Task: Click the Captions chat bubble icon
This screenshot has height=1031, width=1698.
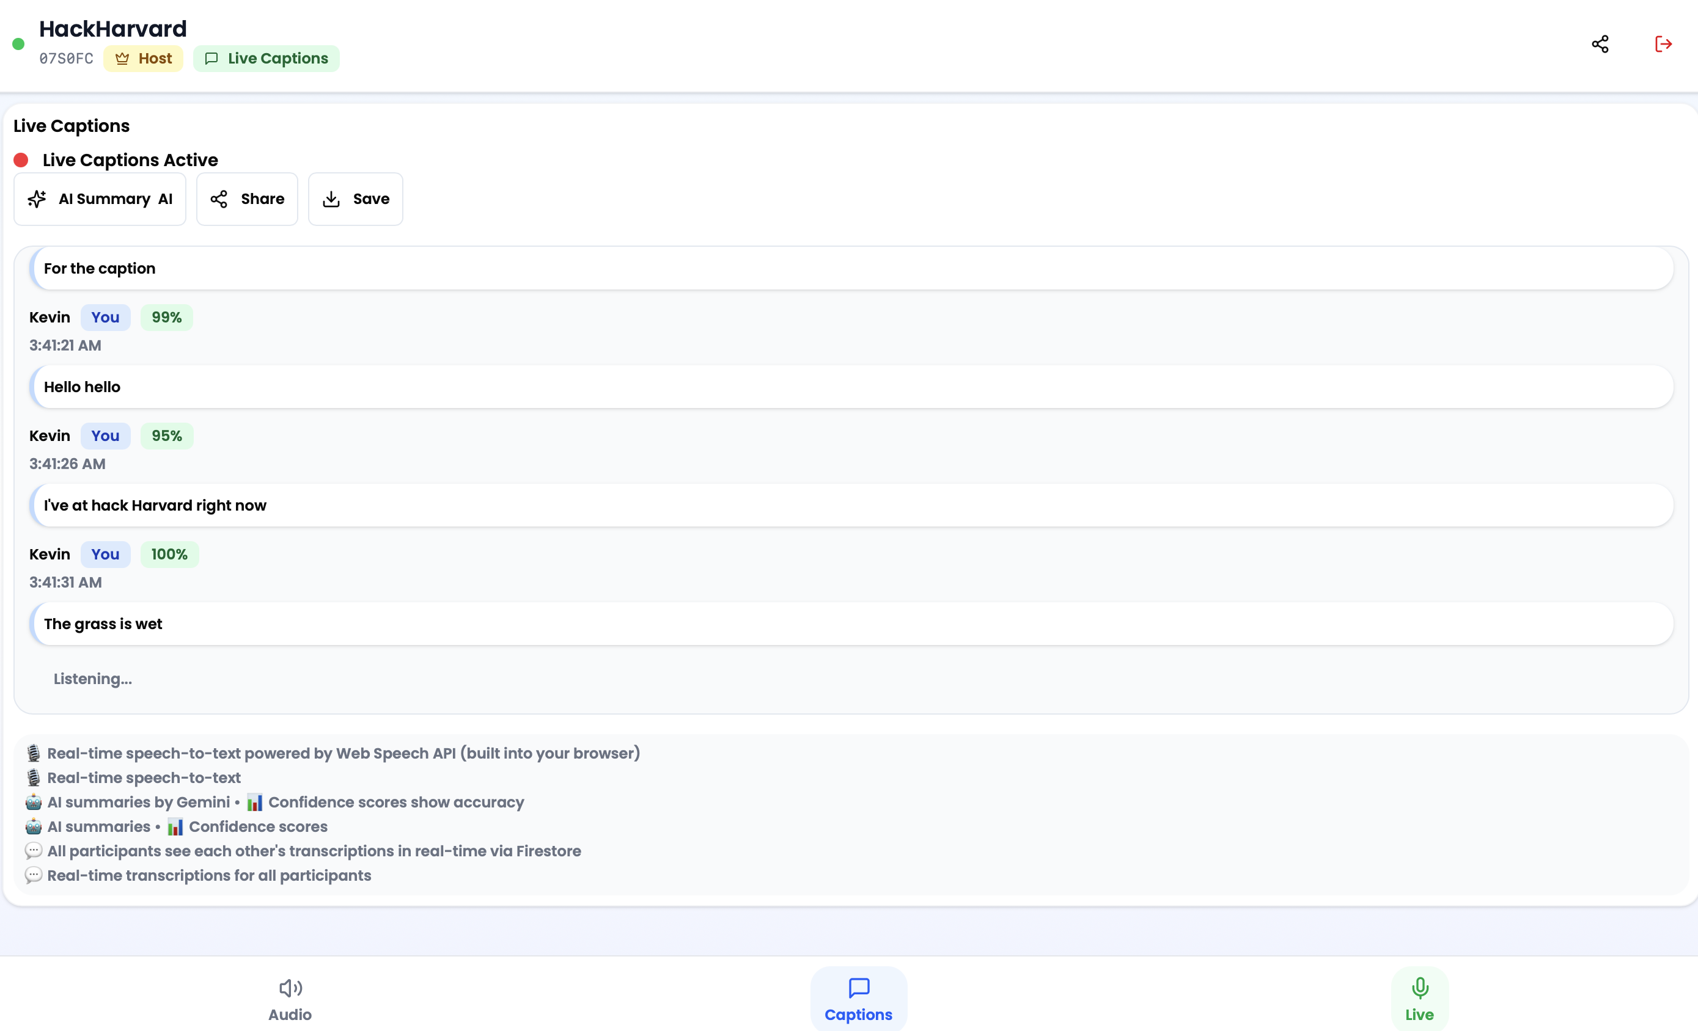Action: coord(859,988)
